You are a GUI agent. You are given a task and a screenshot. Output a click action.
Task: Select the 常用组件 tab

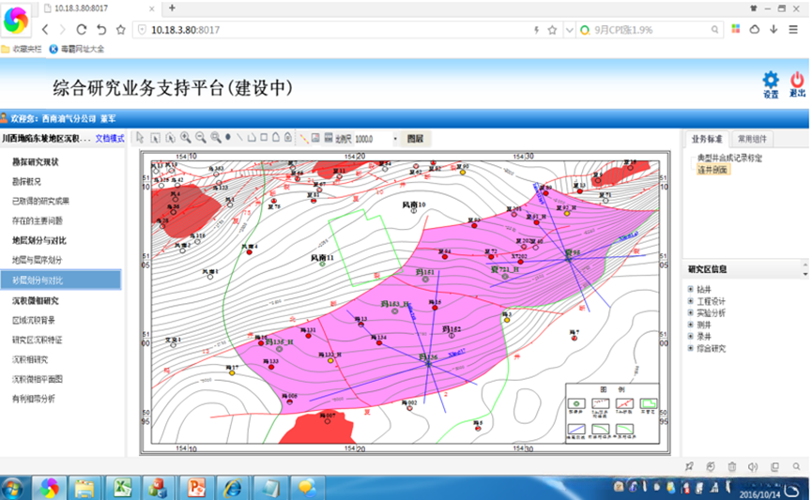click(752, 139)
